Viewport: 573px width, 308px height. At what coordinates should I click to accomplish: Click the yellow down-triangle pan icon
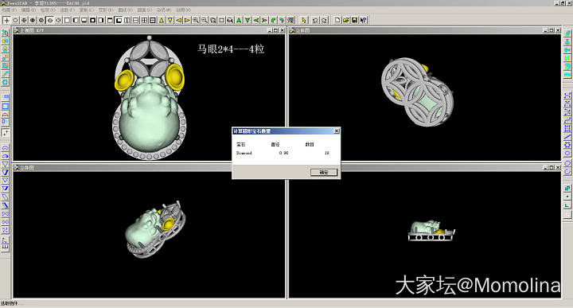click(170, 20)
